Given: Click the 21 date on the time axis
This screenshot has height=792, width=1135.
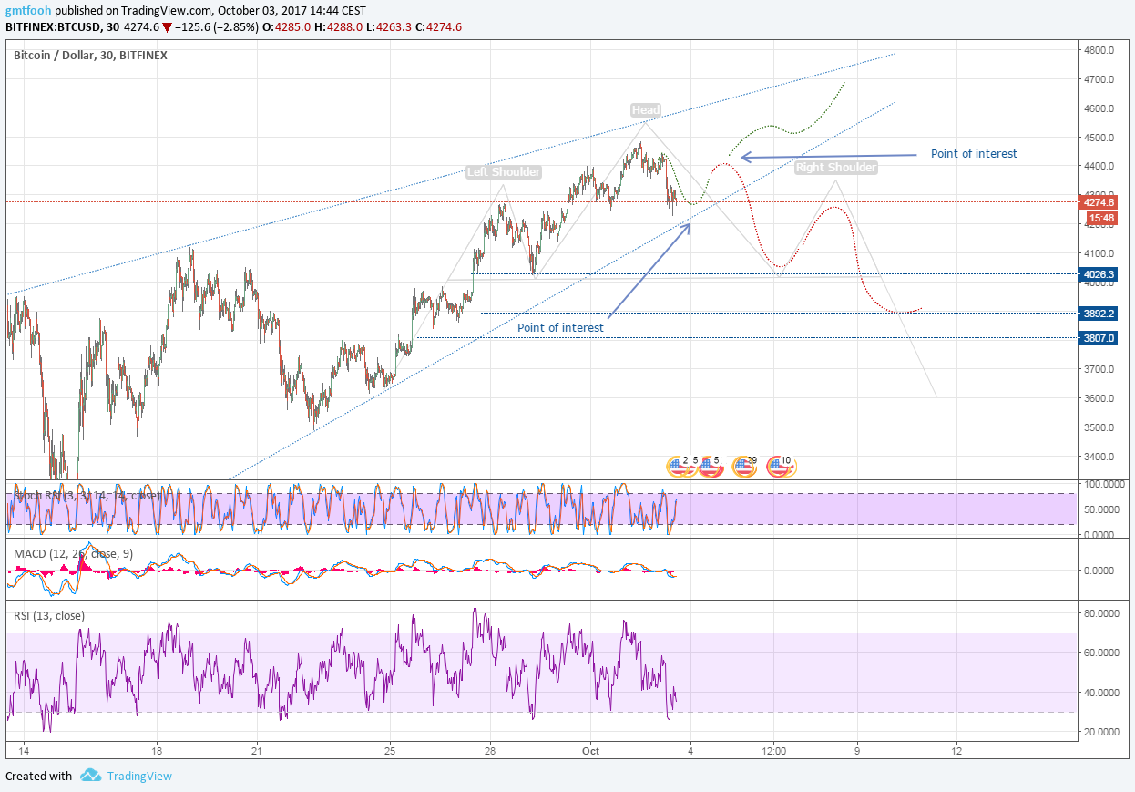Looking at the screenshot, I should pyautogui.click(x=257, y=750).
